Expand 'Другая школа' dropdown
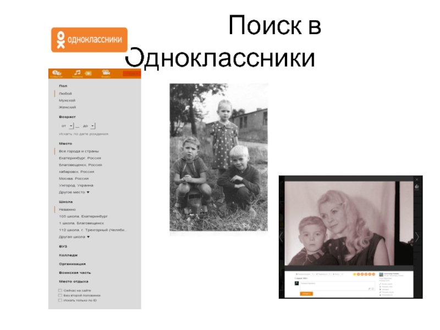 click(x=74, y=237)
